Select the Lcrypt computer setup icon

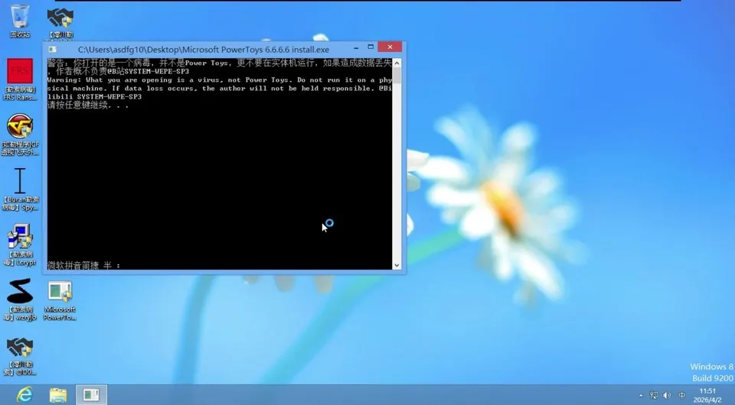tap(20, 245)
